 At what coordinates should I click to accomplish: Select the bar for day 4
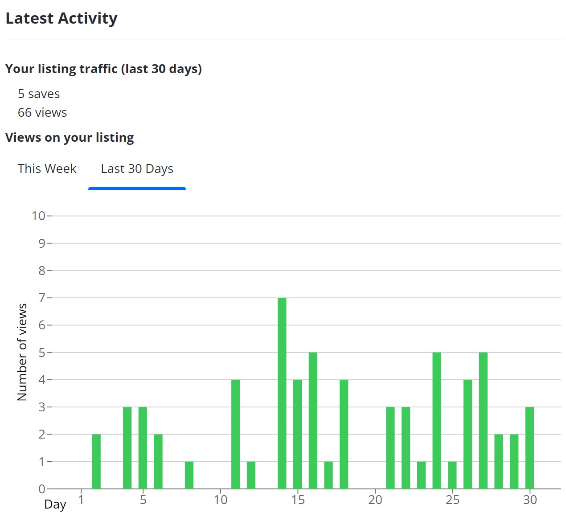tap(127, 447)
